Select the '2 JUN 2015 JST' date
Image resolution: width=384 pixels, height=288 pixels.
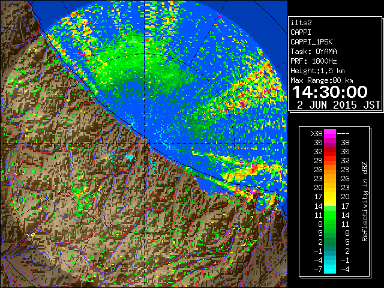pos(338,105)
